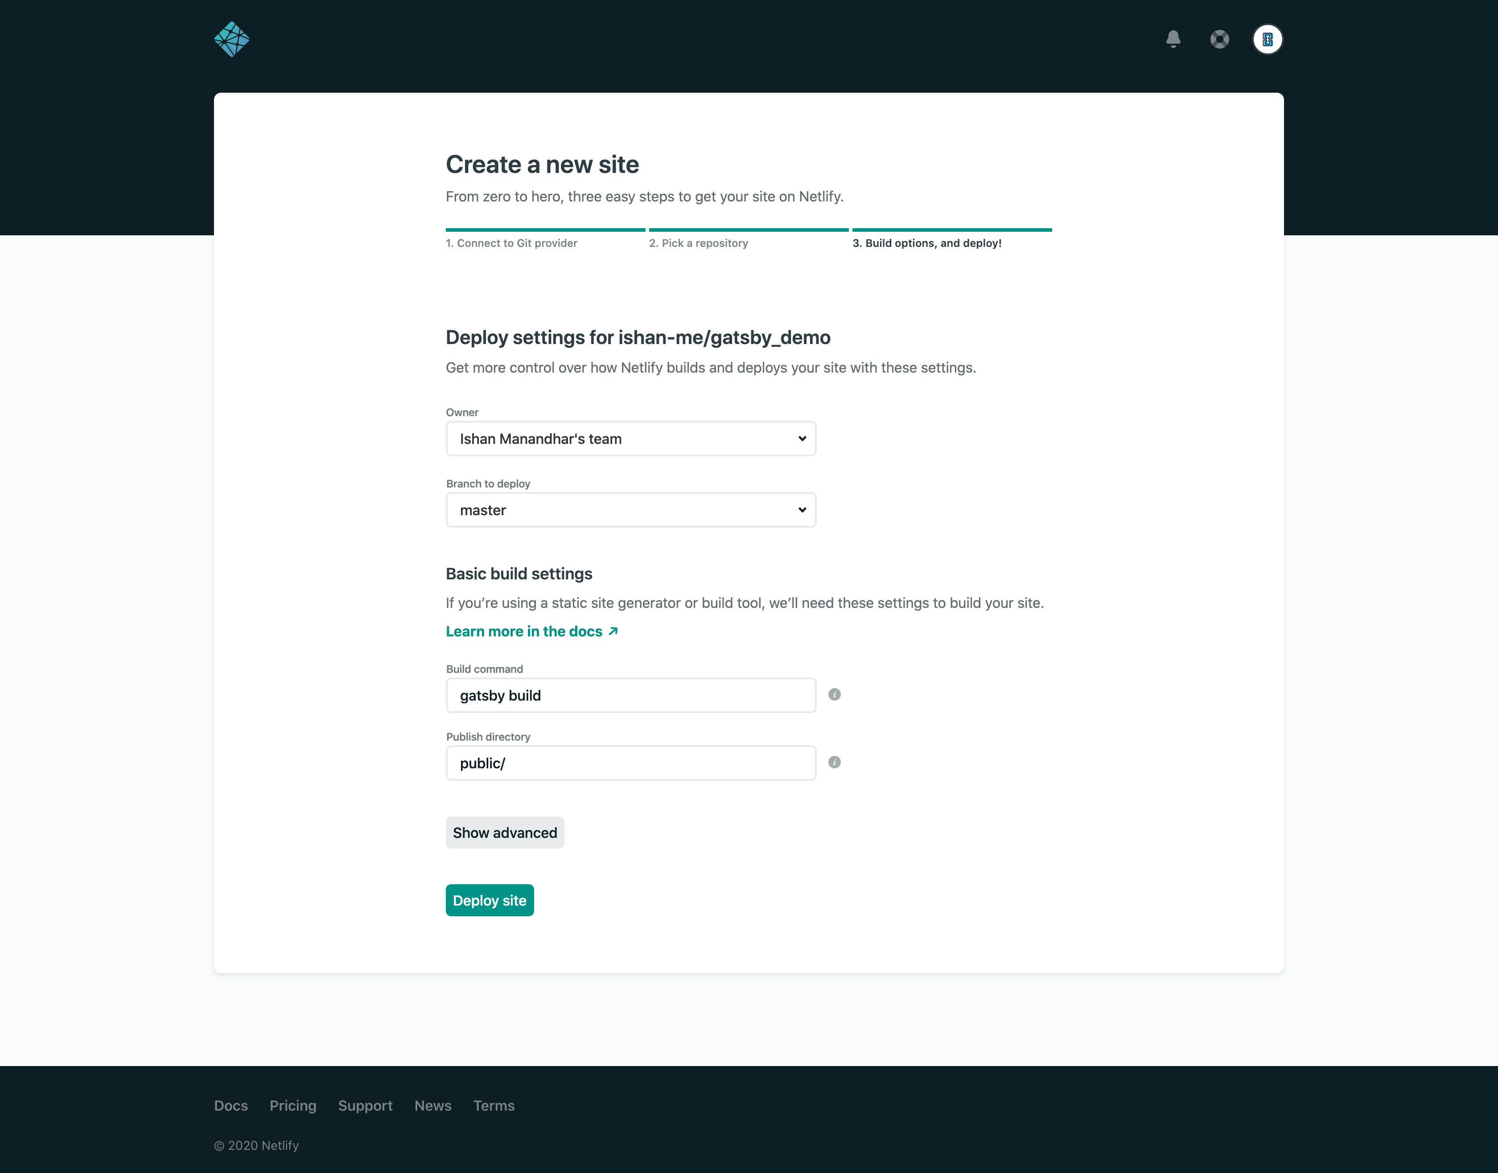Open the notifications bell icon
Image resolution: width=1498 pixels, height=1173 pixels.
pyautogui.click(x=1173, y=39)
